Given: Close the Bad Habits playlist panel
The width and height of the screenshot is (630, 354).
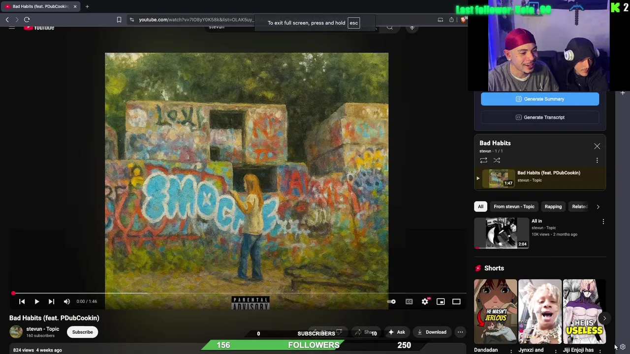Looking at the screenshot, I should [x=597, y=146].
